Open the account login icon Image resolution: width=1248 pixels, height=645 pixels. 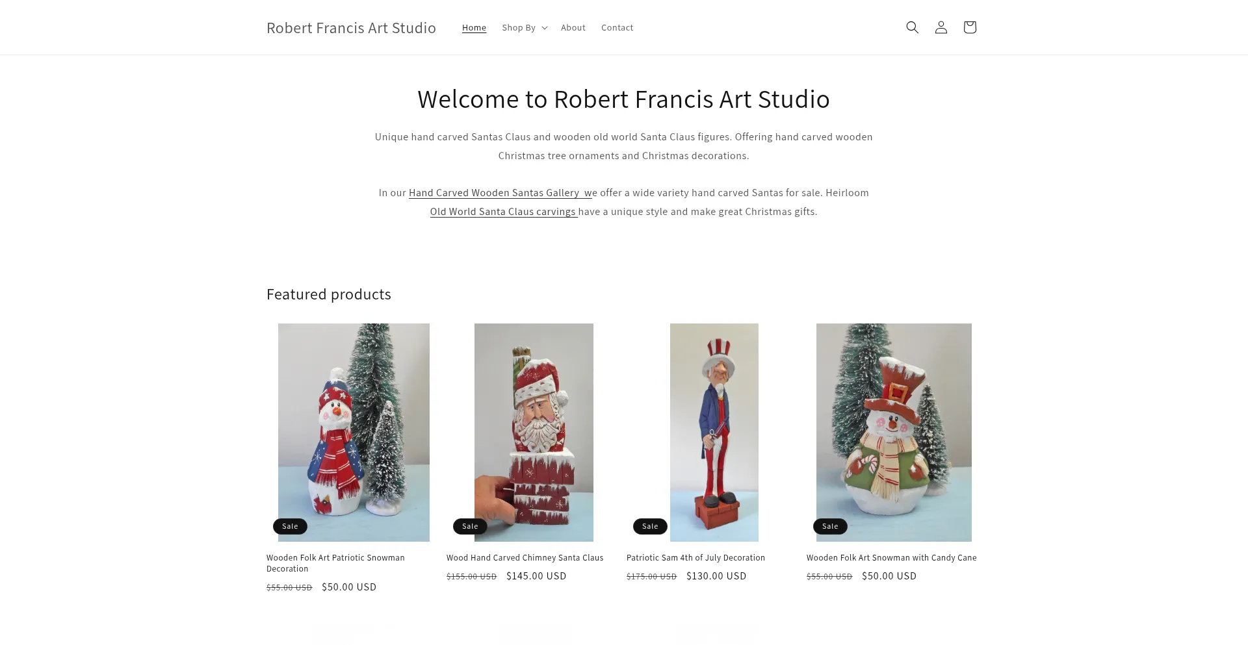[x=941, y=27]
